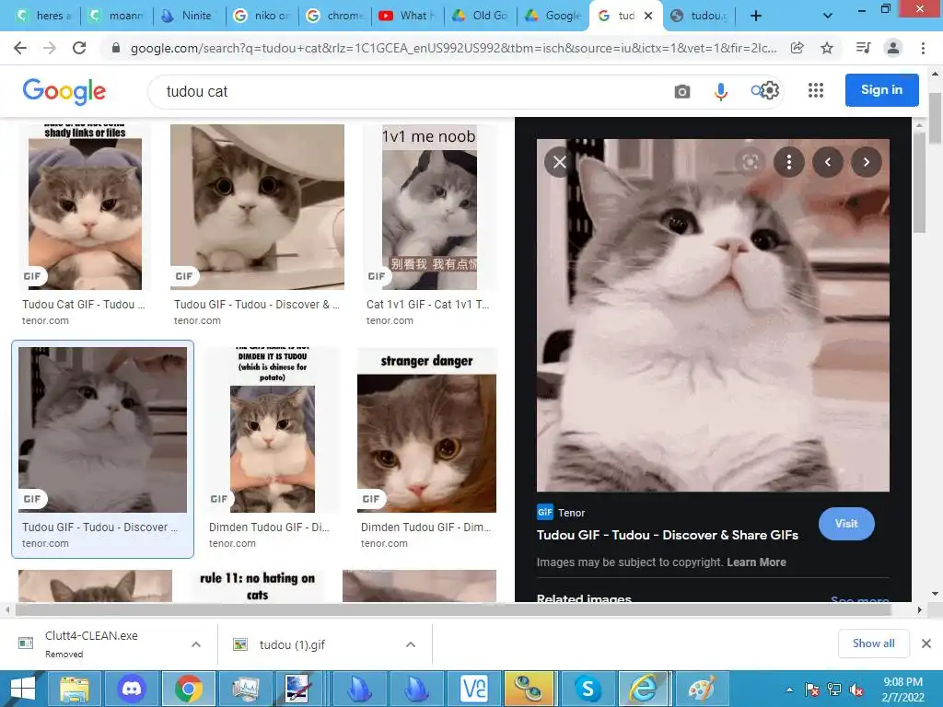Click 'Tudou Cat GIF - Tudou ...' result title
Viewport: 943px width, 707px height.
click(x=84, y=304)
